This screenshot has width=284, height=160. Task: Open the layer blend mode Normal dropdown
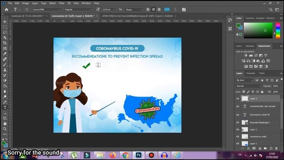point(248,86)
